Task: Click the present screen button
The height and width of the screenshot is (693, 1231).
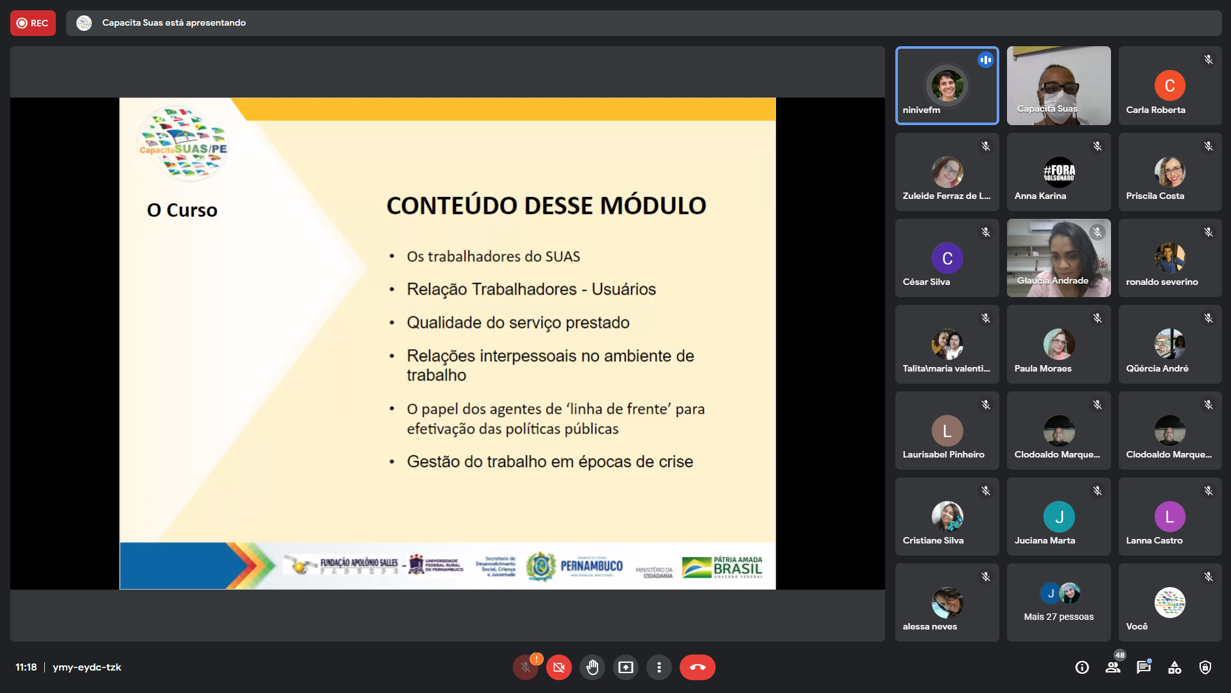Action: 625,667
